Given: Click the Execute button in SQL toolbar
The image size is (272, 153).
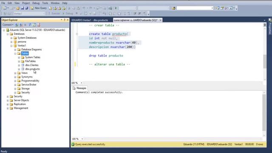Looking at the screenshot, I should click(x=54, y=13).
